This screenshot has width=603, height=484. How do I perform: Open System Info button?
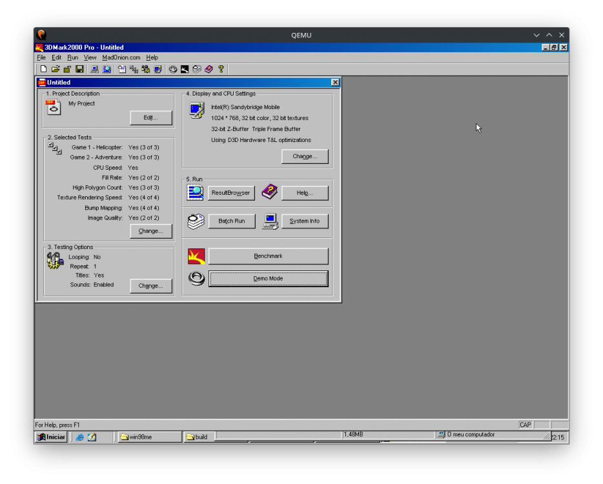tap(304, 221)
